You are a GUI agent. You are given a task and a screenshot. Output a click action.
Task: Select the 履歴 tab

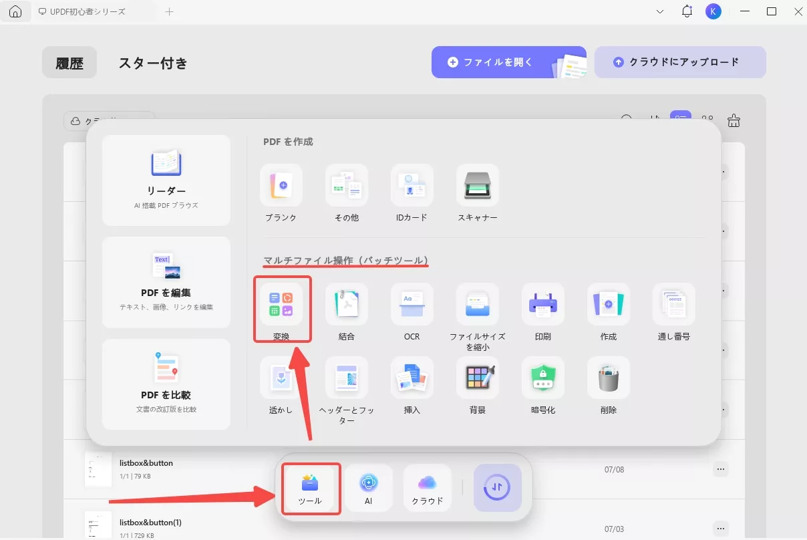tap(69, 63)
